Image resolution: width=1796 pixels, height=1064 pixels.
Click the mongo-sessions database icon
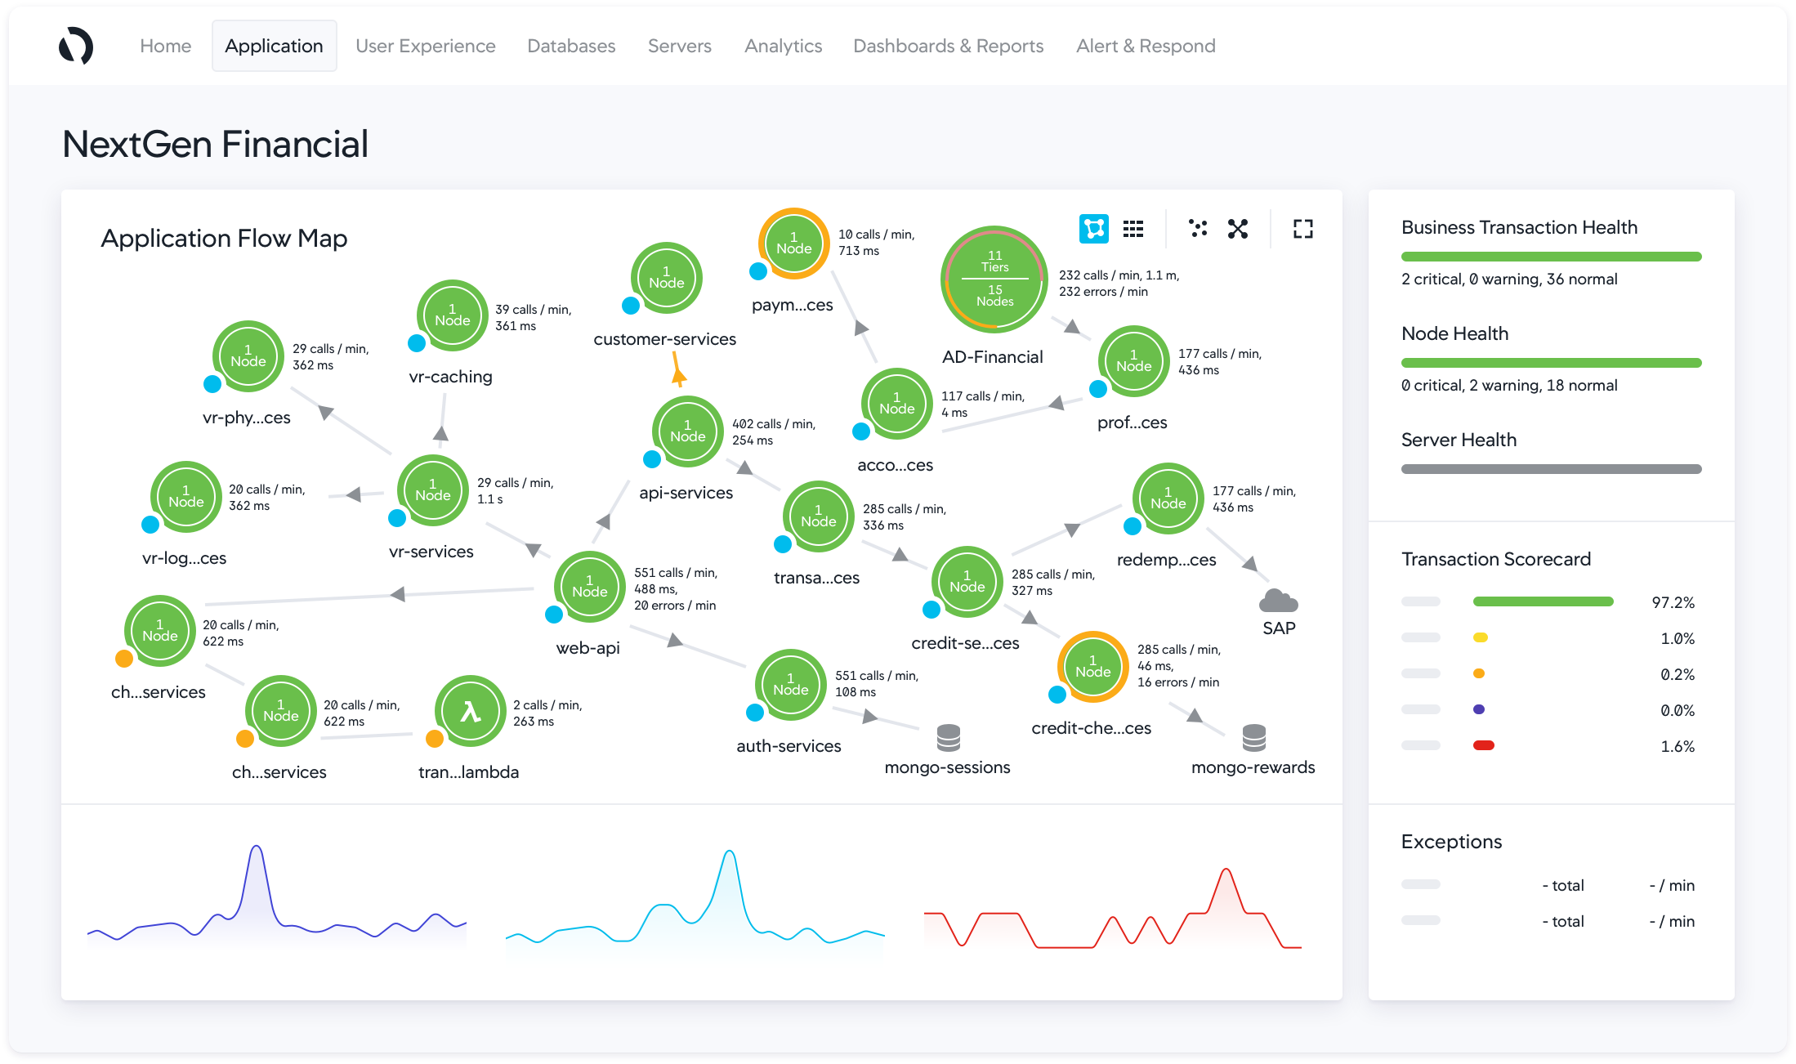[948, 738]
